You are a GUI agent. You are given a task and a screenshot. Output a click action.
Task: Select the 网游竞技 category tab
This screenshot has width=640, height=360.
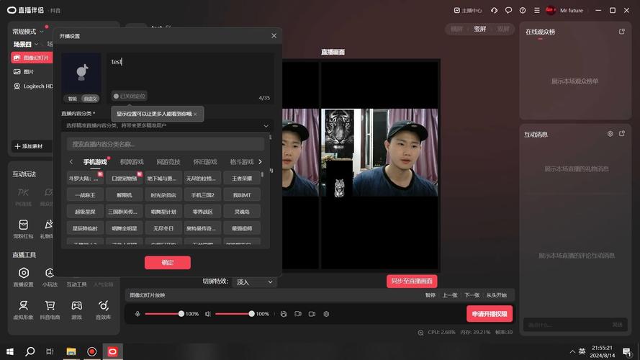tap(168, 162)
